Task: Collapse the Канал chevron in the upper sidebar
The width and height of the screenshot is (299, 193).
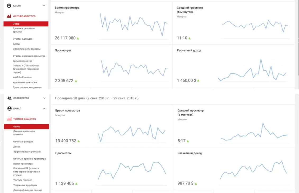Action: 44,6
